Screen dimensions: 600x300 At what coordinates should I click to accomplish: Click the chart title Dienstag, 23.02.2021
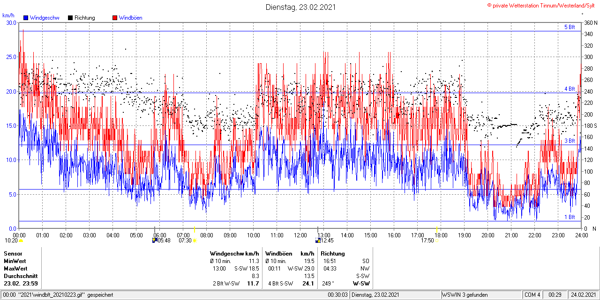pyautogui.click(x=300, y=7)
